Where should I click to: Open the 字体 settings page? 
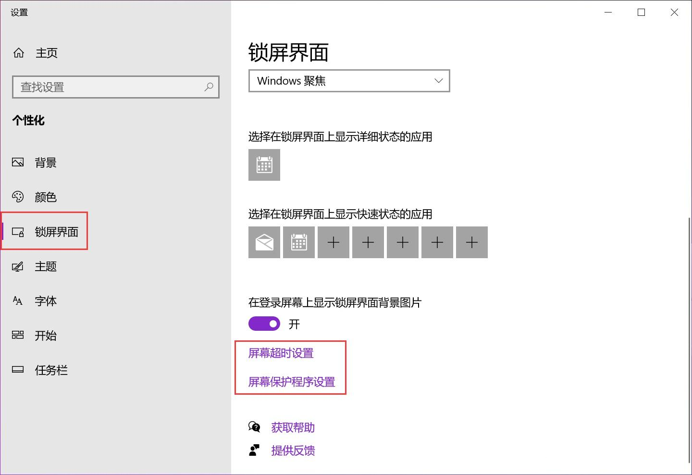pyautogui.click(x=115, y=301)
